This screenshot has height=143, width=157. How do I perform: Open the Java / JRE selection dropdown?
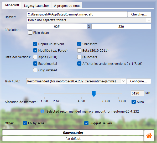[76, 81]
